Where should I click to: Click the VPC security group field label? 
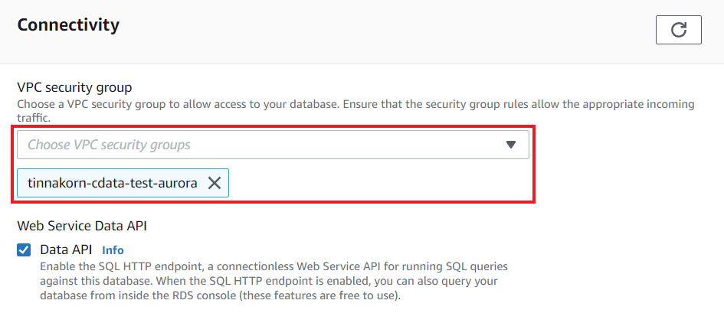point(74,86)
